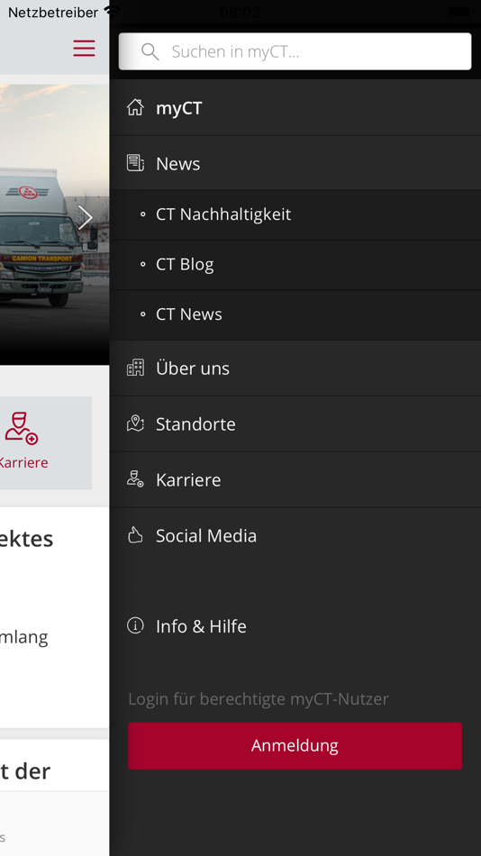Select the CT News submenu entry
The image size is (481, 856).
tap(295, 314)
